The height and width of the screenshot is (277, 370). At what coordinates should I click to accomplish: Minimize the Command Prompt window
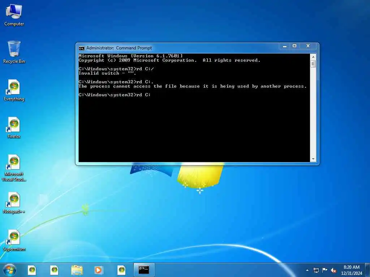tap(285, 46)
